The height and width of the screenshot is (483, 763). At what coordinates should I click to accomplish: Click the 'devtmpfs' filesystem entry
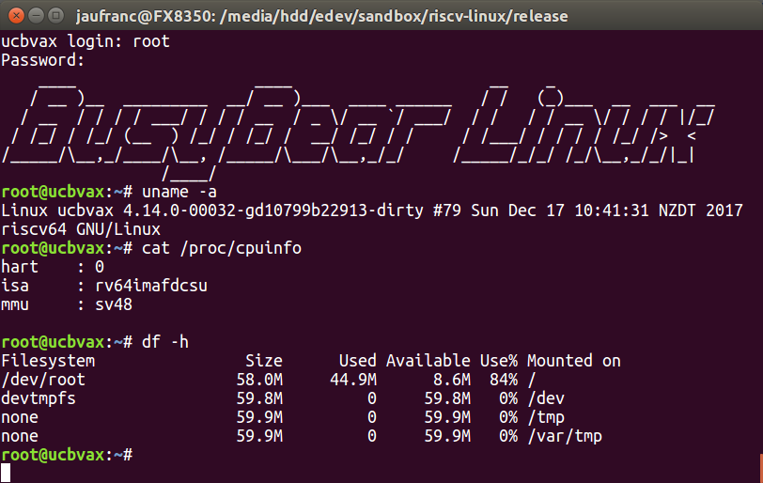click(x=39, y=398)
